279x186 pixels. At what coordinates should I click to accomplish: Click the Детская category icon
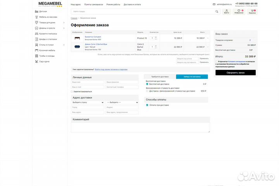(36, 12)
